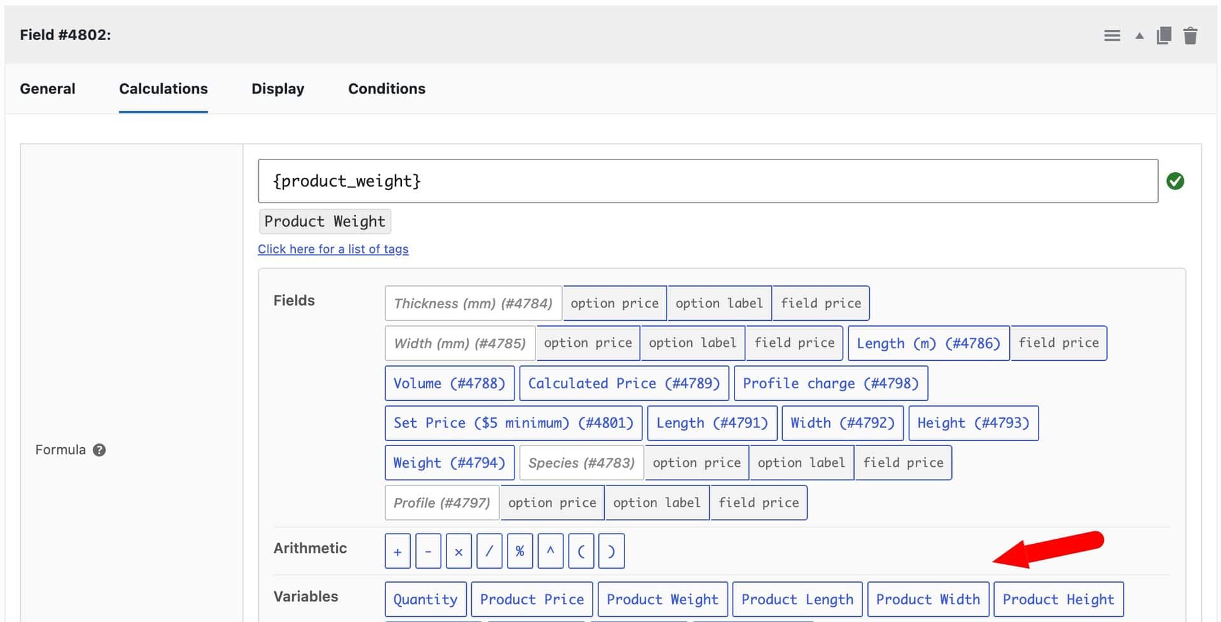The height and width of the screenshot is (622, 1221).
Task: Choose option label for Width (mm) (#4785)
Action: point(693,343)
